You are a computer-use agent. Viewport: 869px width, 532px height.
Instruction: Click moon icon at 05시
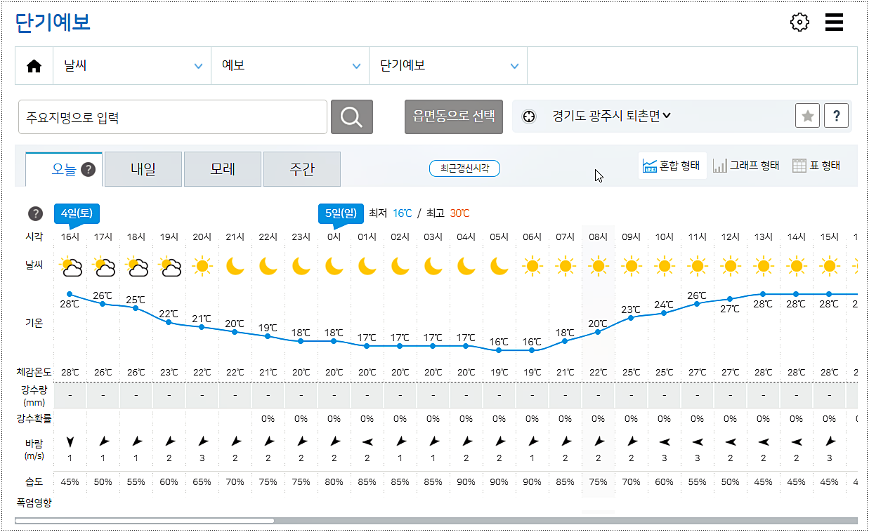pyautogui.click(x=499, y=266)
